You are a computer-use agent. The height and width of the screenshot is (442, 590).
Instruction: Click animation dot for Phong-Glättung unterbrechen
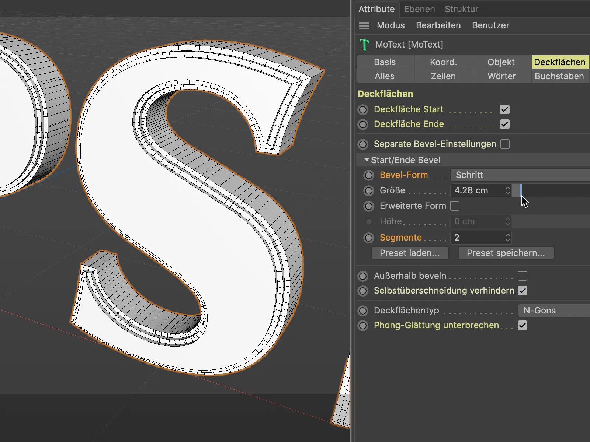363,325
